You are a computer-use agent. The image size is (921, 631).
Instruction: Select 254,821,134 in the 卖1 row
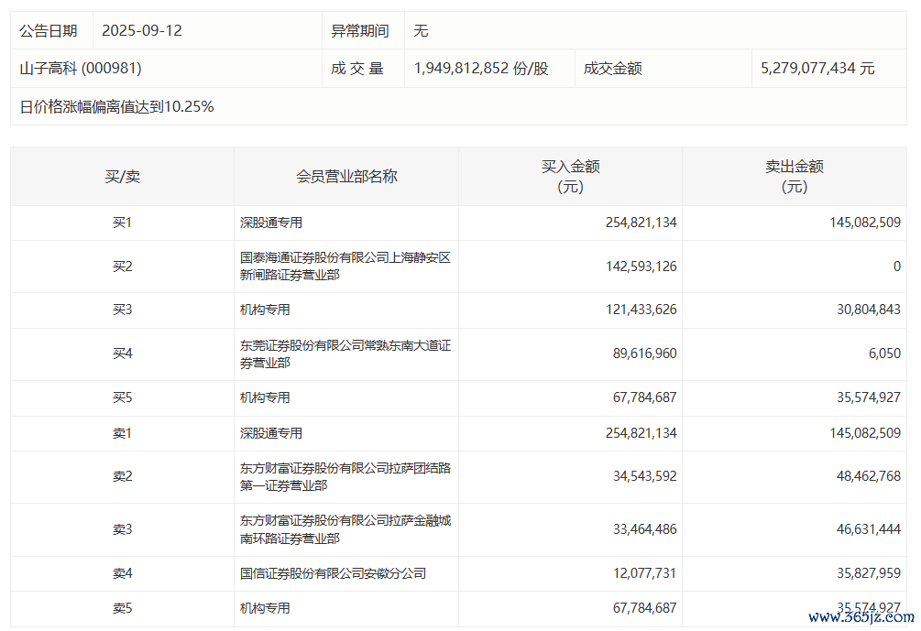point(641,433)
